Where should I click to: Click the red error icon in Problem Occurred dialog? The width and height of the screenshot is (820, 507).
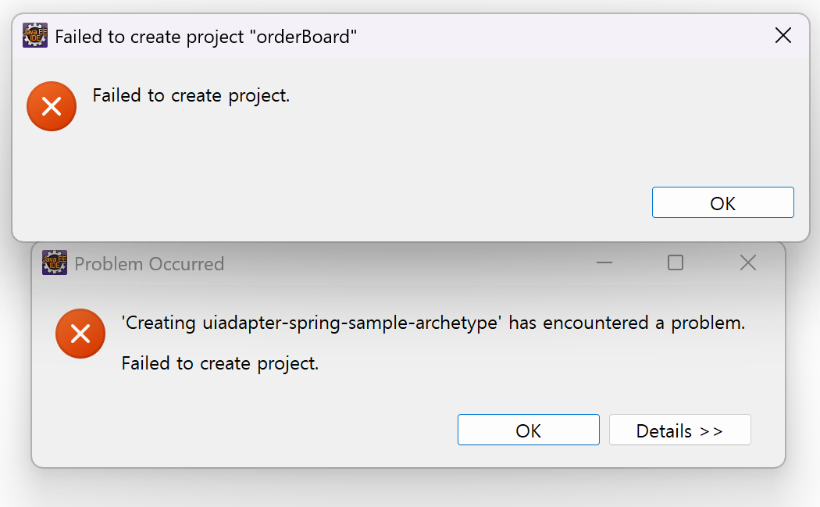point(80,334)
